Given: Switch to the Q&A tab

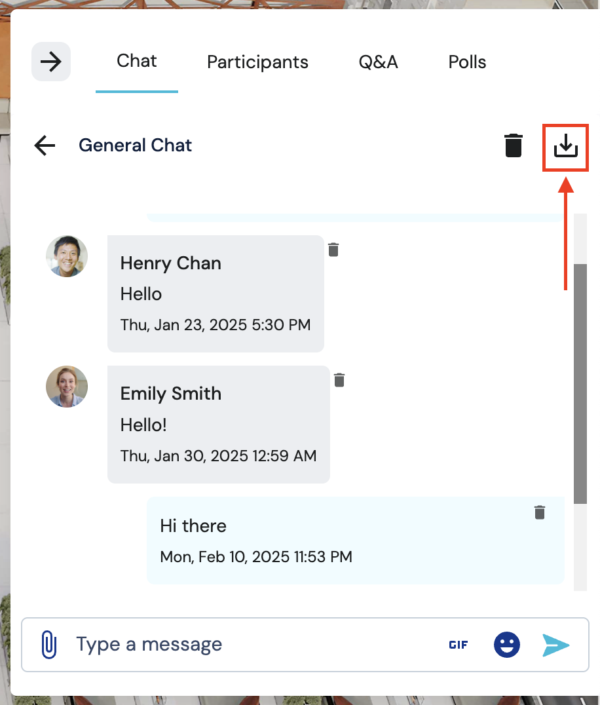Looking at the screenshot, I should pos(378,62).
